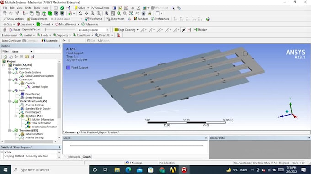
Task: Open the Inertial loads dropdown
Action: [x=27, y=35]
